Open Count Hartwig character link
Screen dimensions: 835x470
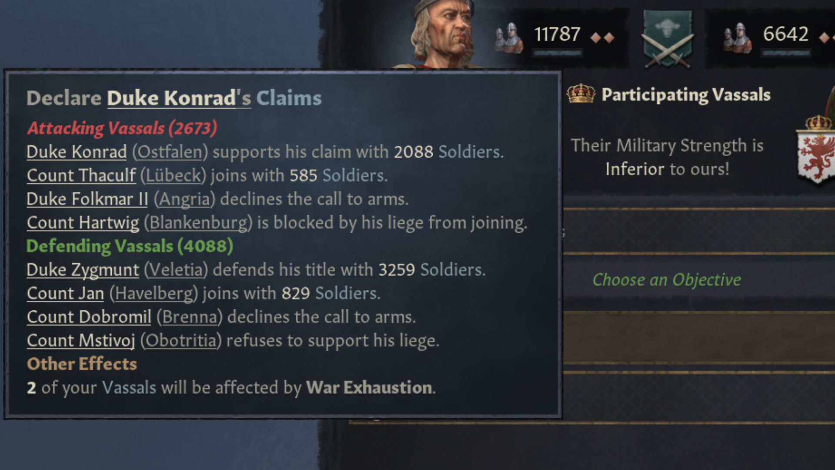coord(83,222)
